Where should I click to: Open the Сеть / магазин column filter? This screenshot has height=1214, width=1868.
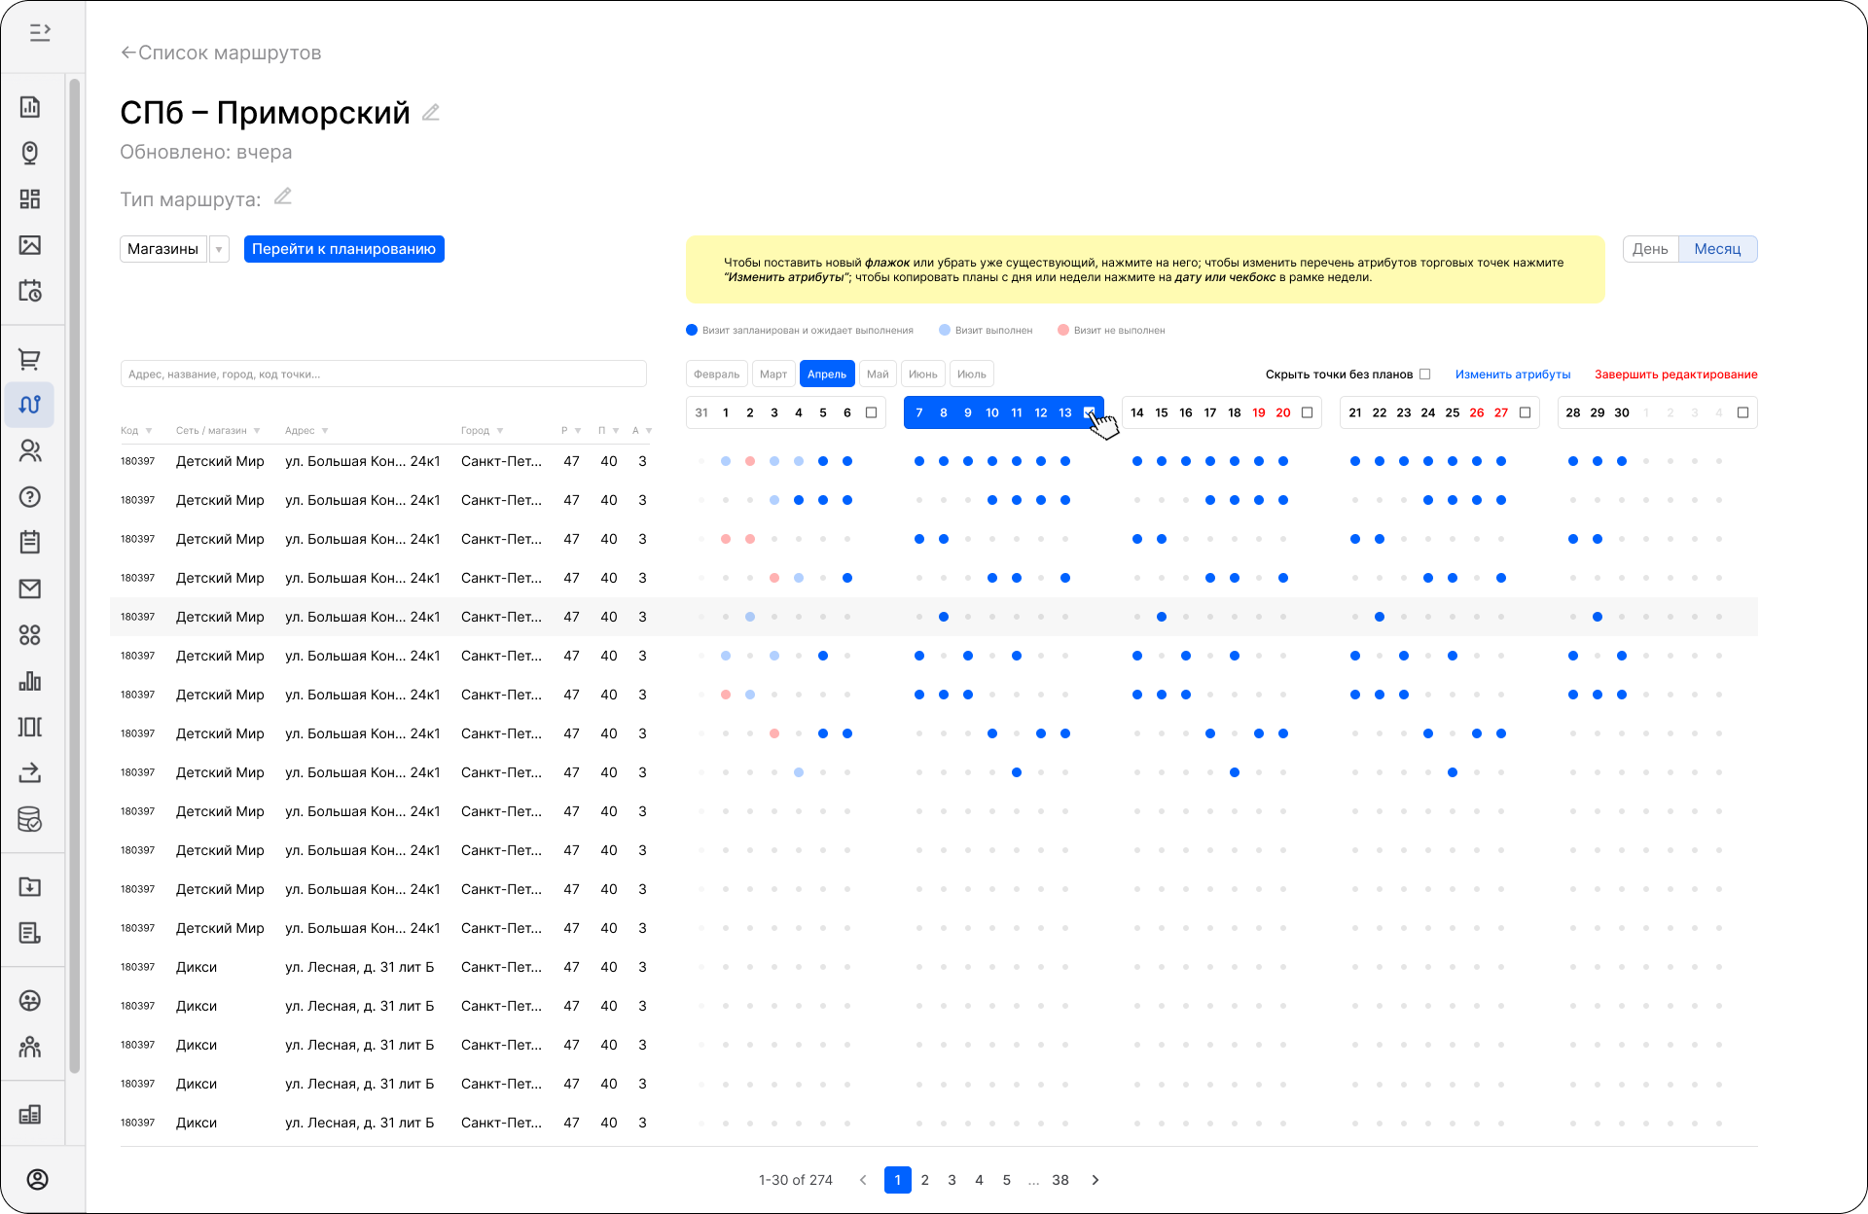(257, 431)
